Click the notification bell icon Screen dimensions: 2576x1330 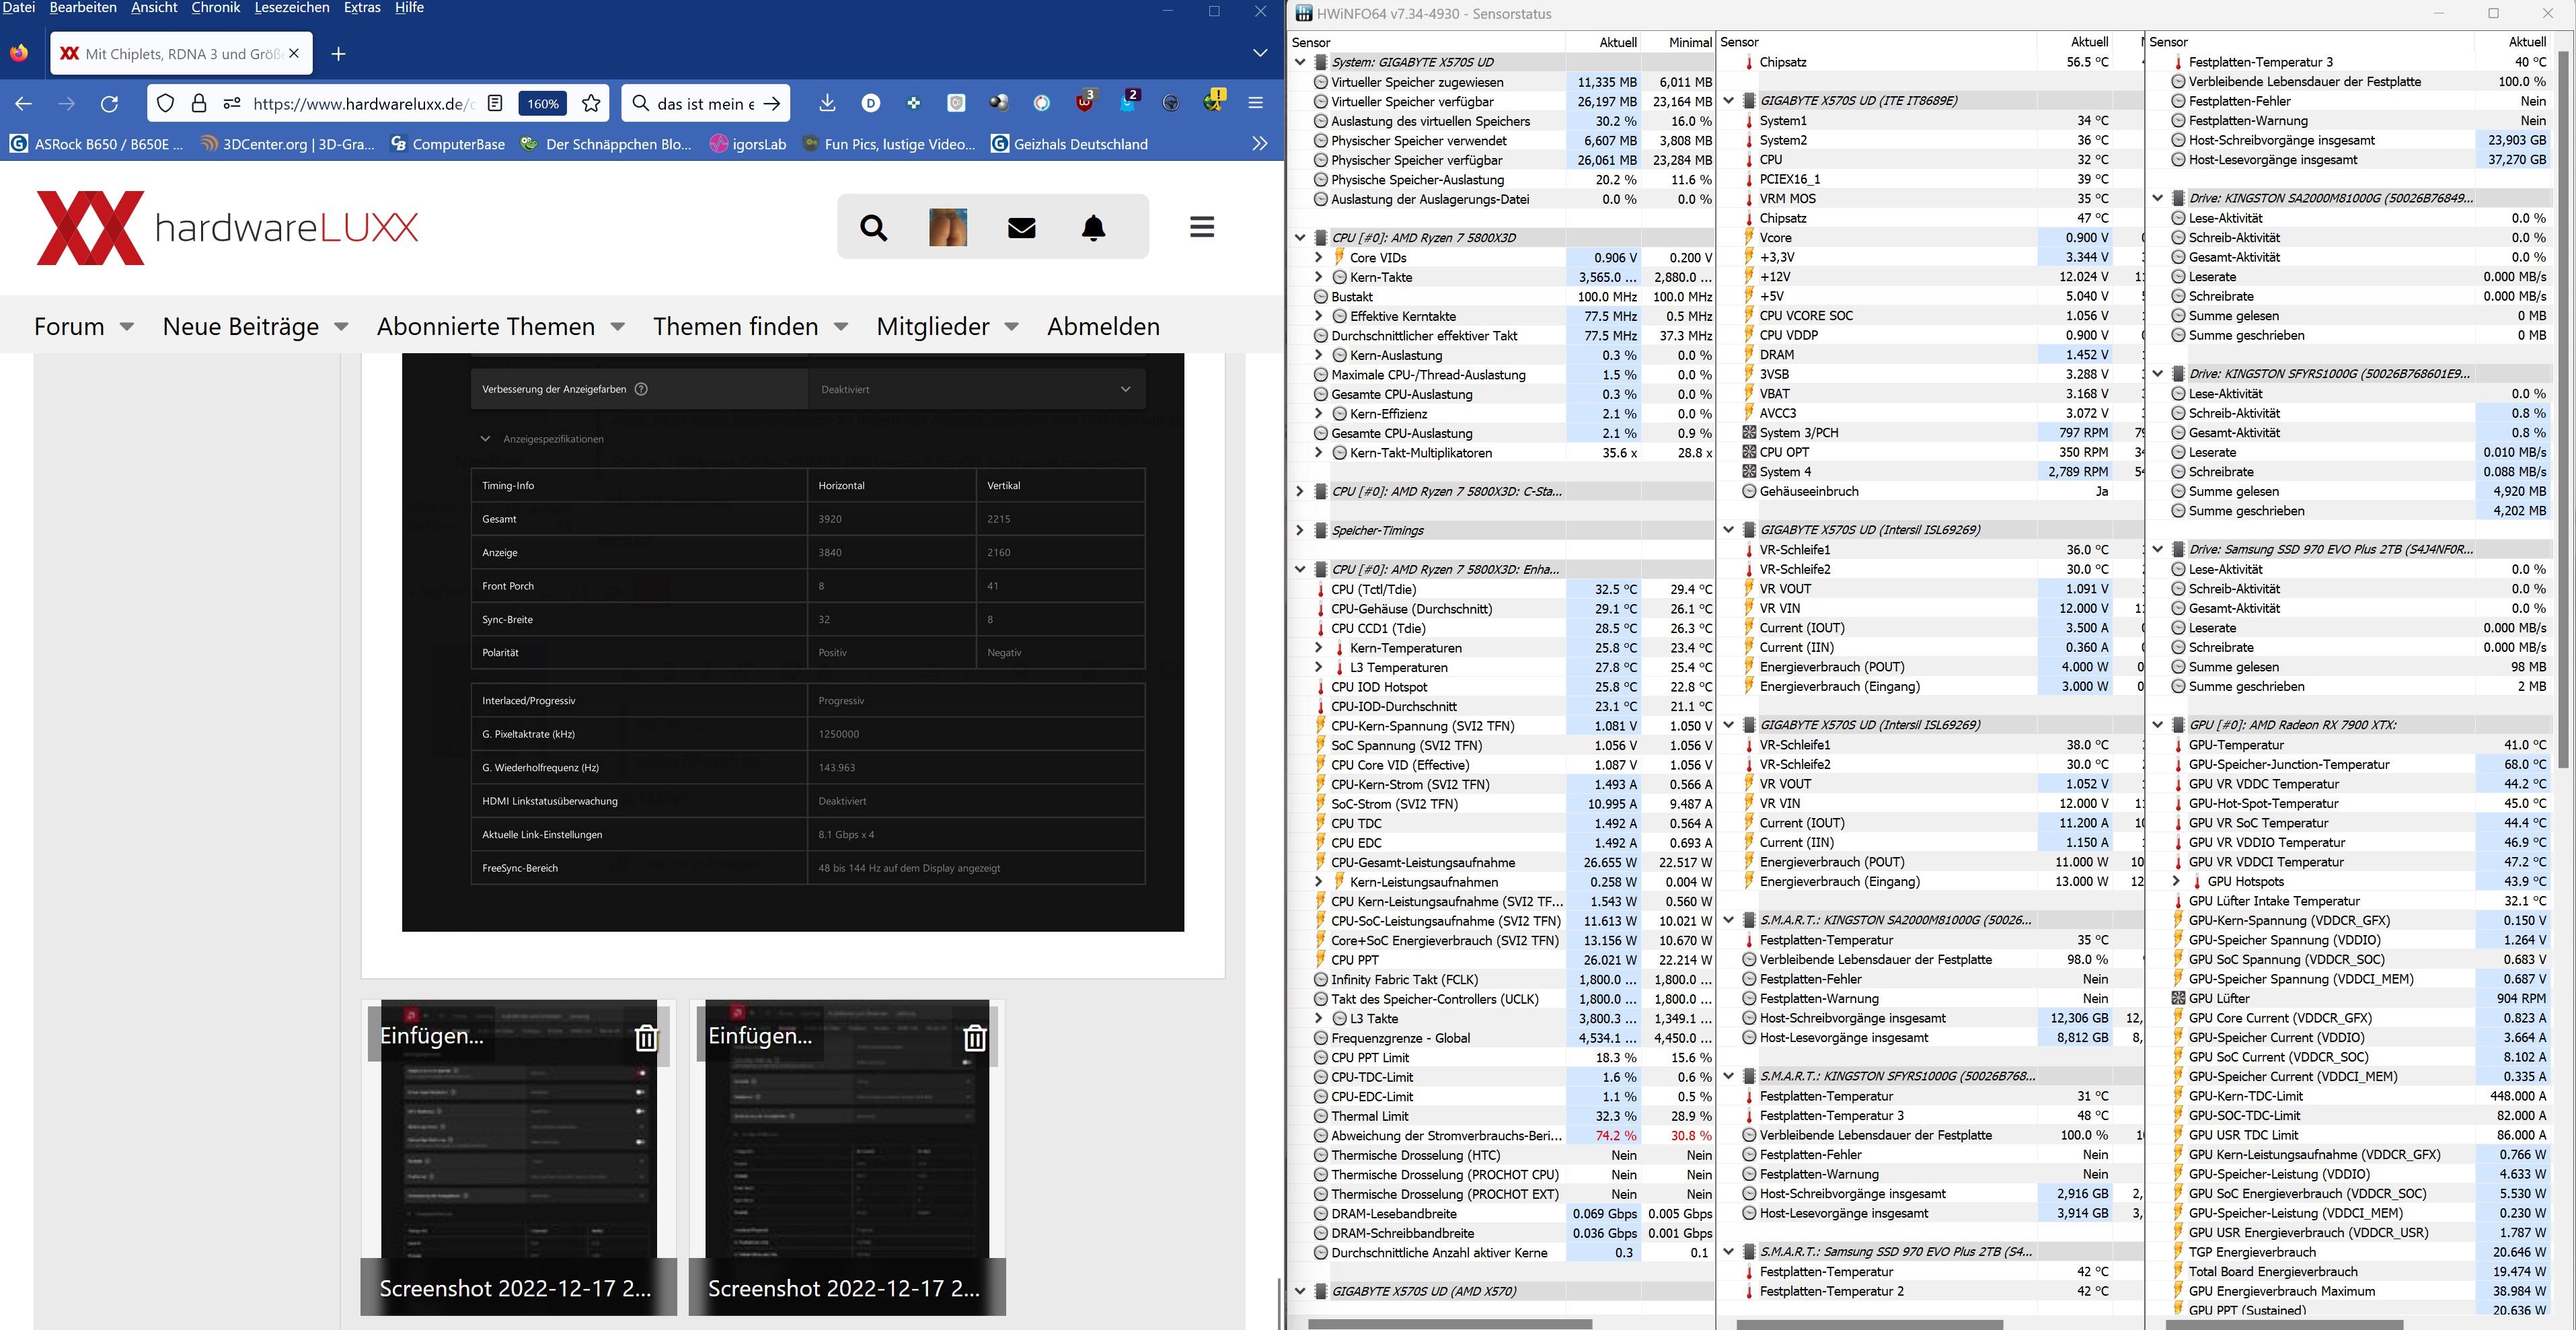(1094, 228)
